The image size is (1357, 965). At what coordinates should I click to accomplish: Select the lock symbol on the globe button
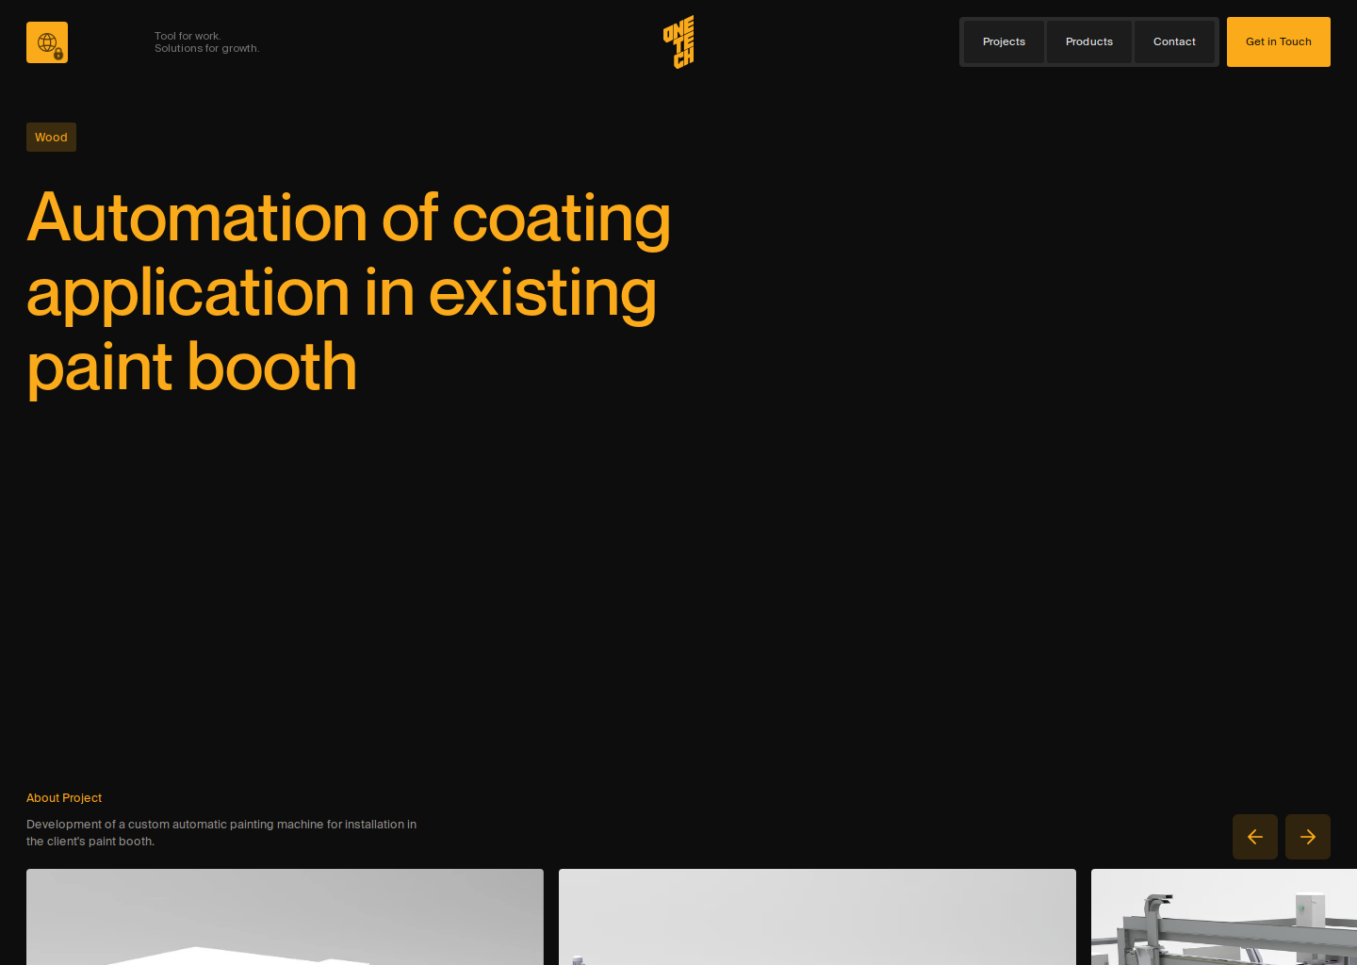(x=58, y=54)
